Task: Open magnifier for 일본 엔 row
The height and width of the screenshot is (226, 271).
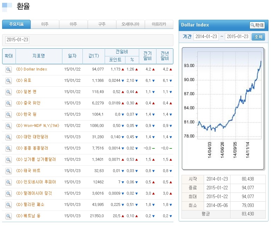Action: (x=8, y=92)
